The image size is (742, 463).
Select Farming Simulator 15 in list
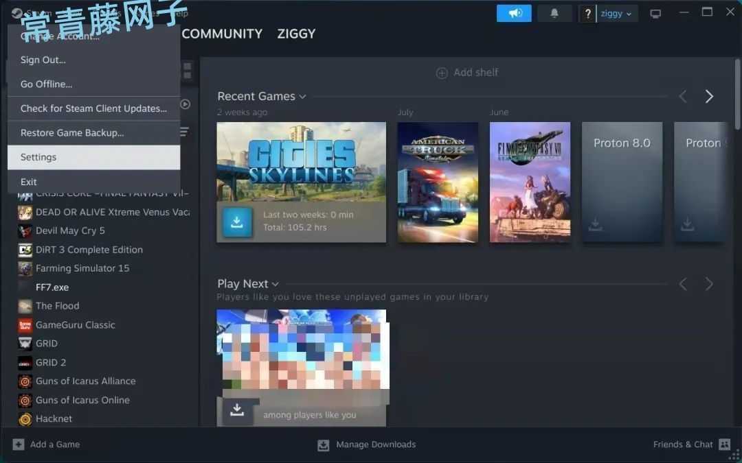82,268
